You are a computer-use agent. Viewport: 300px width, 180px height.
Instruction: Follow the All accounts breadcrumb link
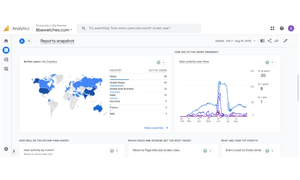click(x=42, y=25)
